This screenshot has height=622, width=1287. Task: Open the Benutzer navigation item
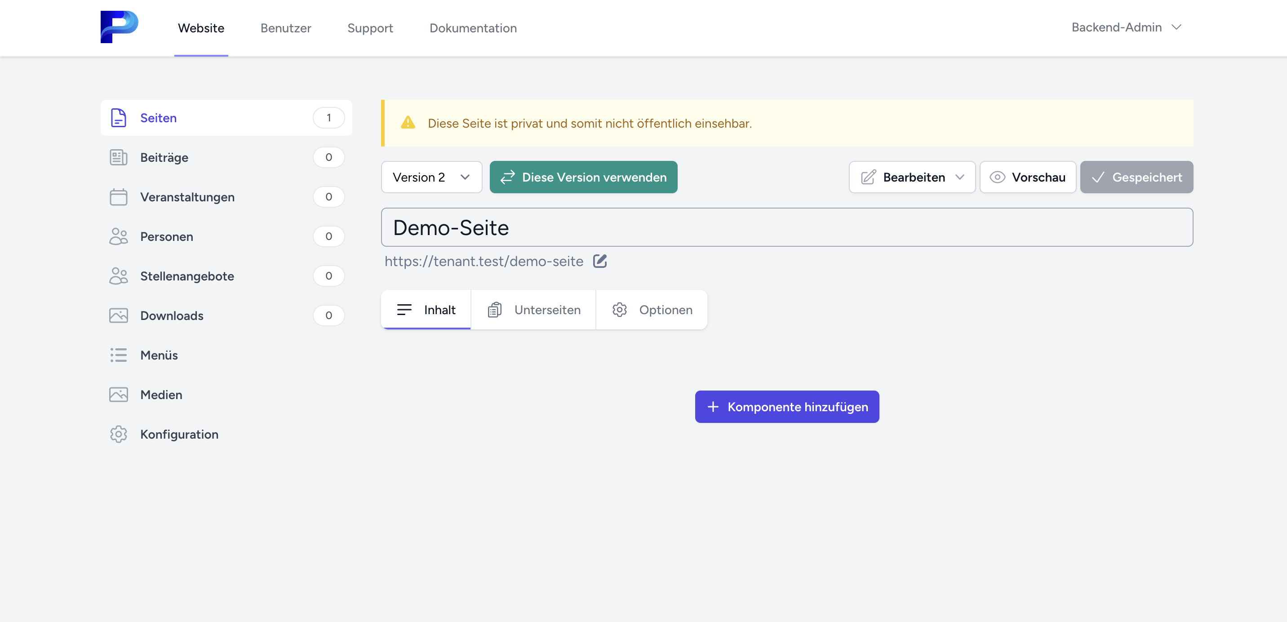[285, 28]
